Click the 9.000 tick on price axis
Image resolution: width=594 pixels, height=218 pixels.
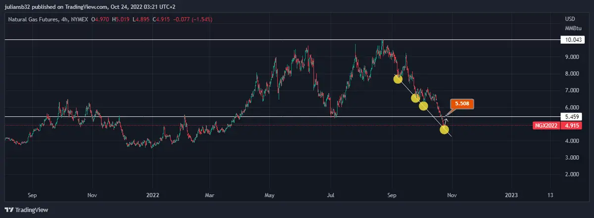[x=572, y=57]
